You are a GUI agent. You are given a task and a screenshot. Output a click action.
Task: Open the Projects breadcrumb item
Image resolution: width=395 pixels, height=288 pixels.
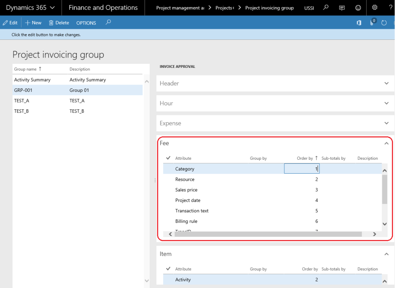pyautogui.click(x=224, y=7)
